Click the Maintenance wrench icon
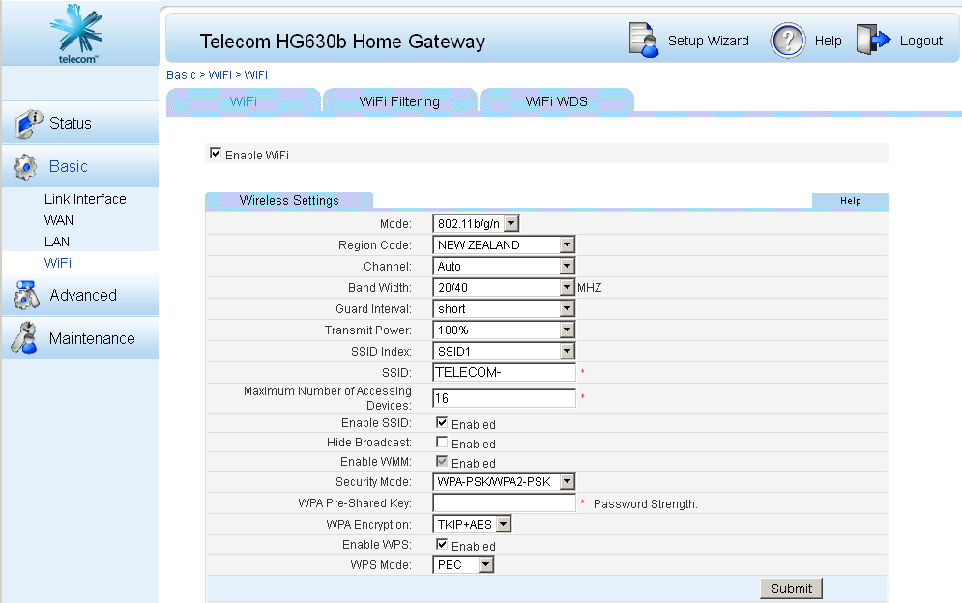Viewport: 962px width, 603px height. click(25, 338)
